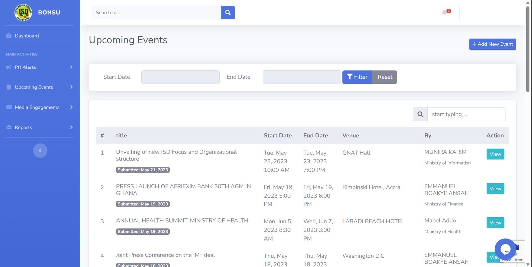
Task: Click the Dashboard gauge icon
Action: click(x=9, y=36)
